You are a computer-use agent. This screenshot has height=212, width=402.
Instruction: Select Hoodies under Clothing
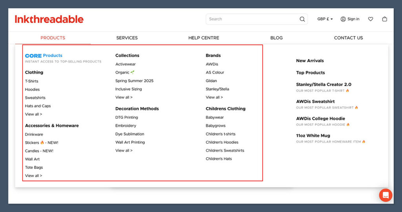(x=32, y=89)
